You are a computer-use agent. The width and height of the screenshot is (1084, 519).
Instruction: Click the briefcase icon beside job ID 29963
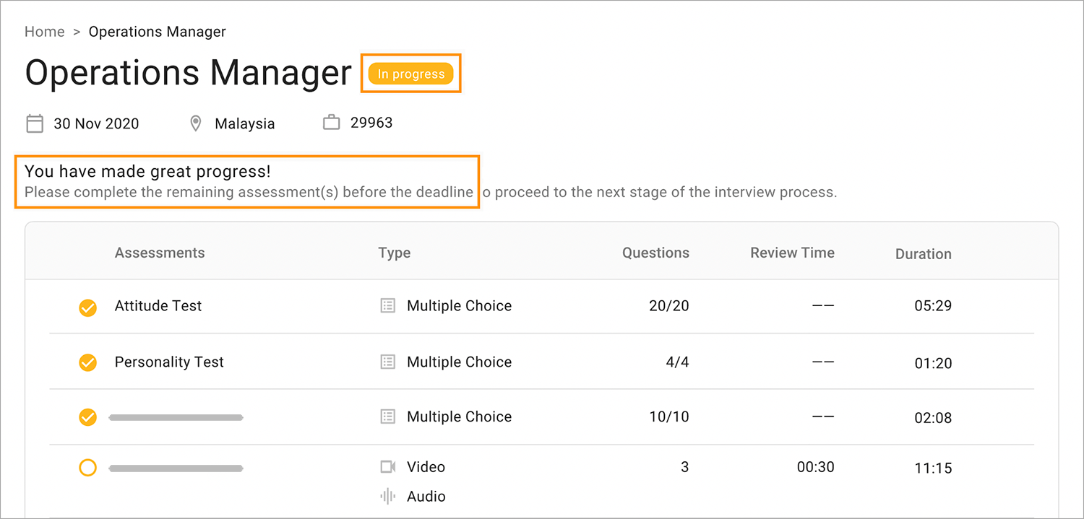tap(331, 122)
